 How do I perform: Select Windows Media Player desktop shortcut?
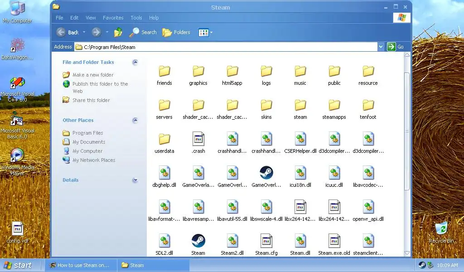[17, 162]
